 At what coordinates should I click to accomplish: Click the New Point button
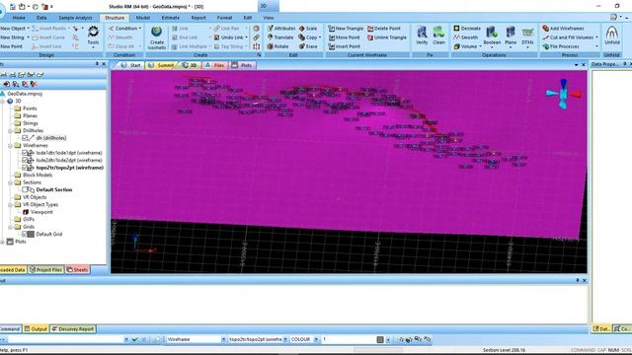[x=11, y=46]
